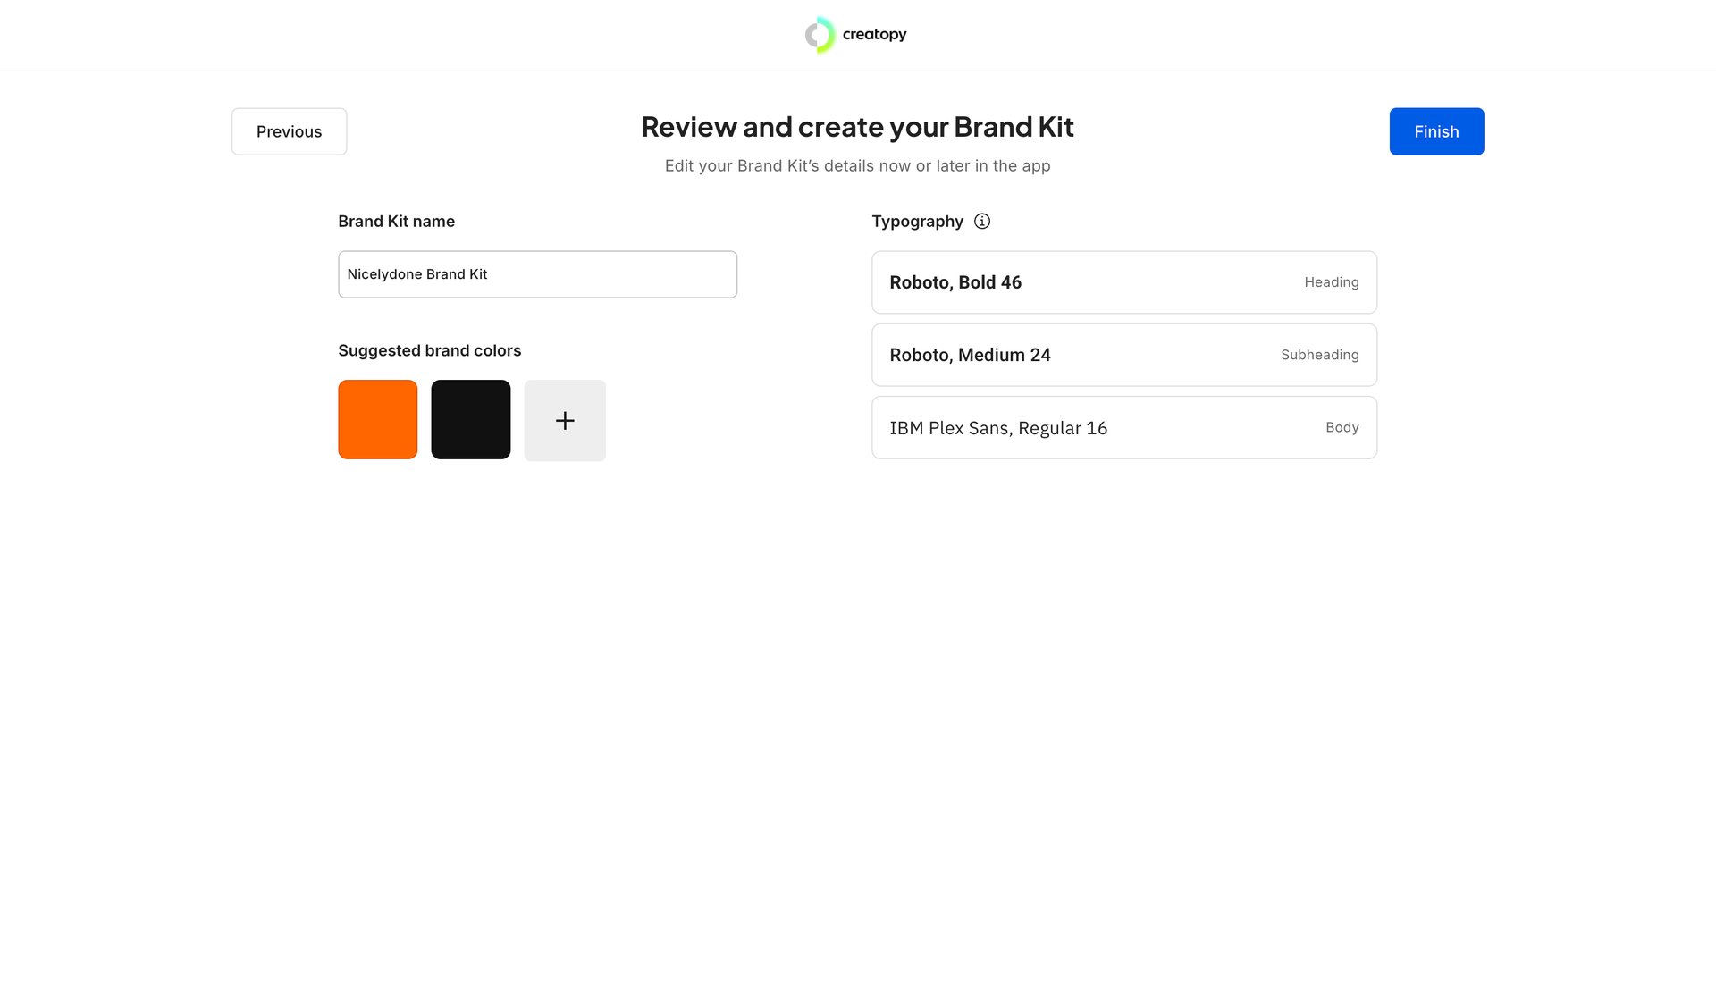The image size is (1716, 1008).
Task: Select the orange brand color swatch
Action: coord(377,419)
